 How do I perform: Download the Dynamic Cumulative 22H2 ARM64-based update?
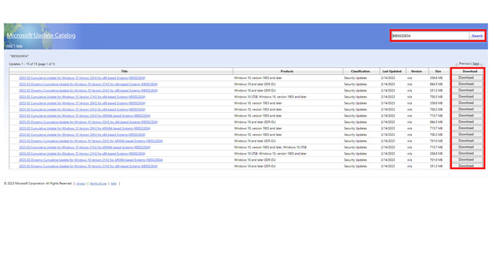click(466, 141)
